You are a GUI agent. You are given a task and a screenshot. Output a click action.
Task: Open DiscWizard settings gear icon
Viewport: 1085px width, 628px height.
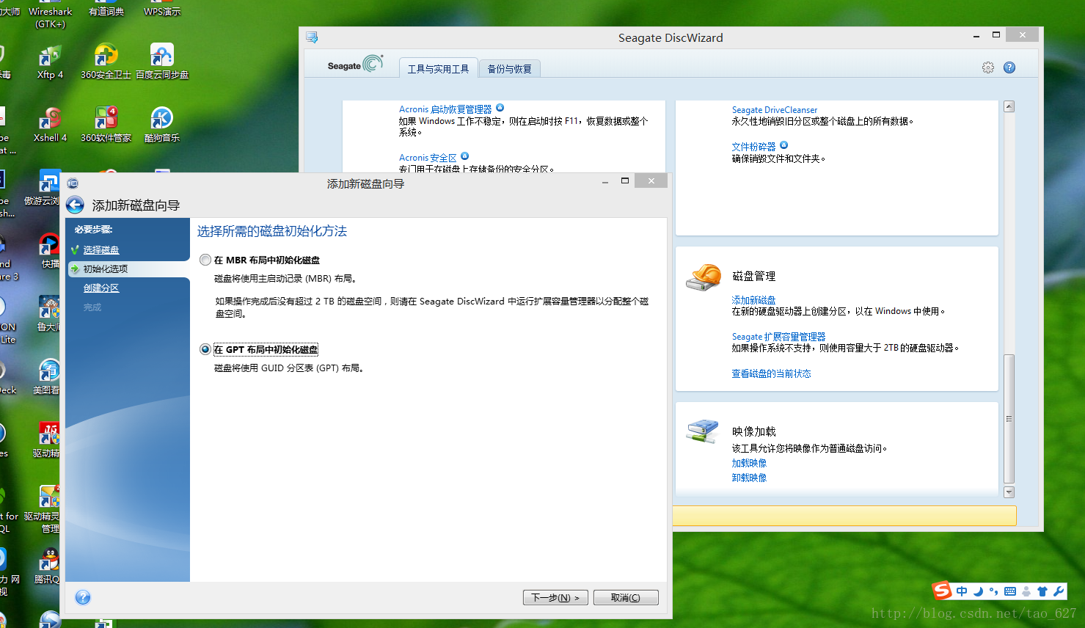click(x=988, y=67)
